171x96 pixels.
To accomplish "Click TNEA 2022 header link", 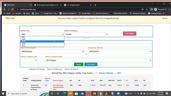I will (x=10, y=18).
